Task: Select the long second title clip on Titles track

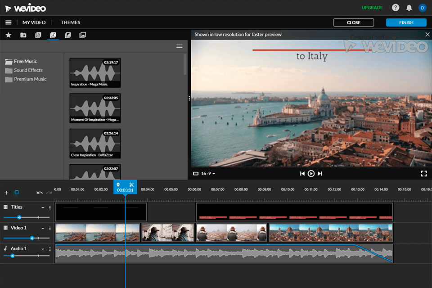Action: pos(294,212)
